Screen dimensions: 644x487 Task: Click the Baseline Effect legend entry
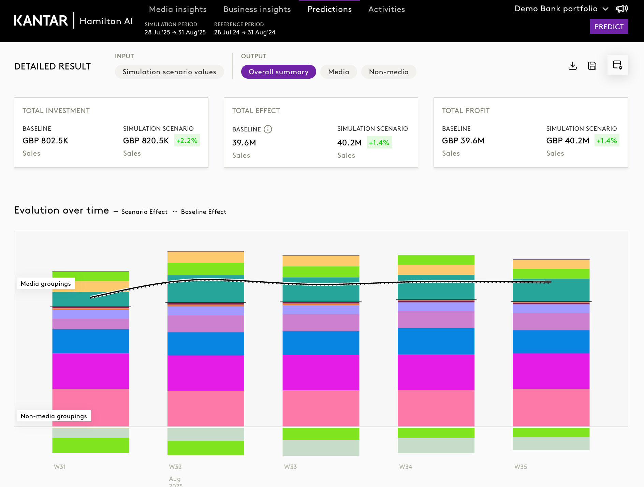tap(200, 212)
